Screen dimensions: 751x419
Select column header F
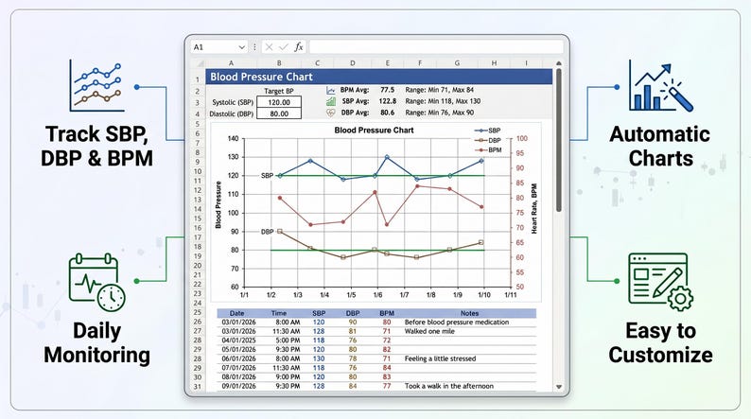tap(420, 63)
